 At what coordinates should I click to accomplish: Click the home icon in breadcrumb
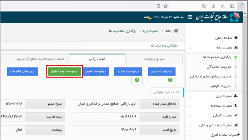coord(176,31)
